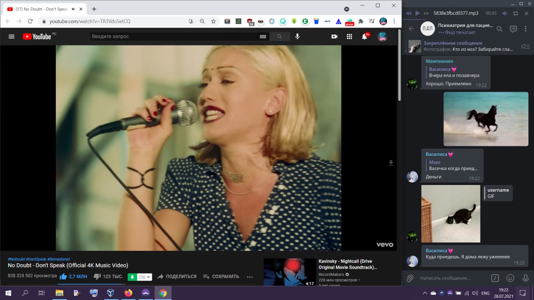Open Firefox from the taskbar
The image size is (534, 300).
128,293
